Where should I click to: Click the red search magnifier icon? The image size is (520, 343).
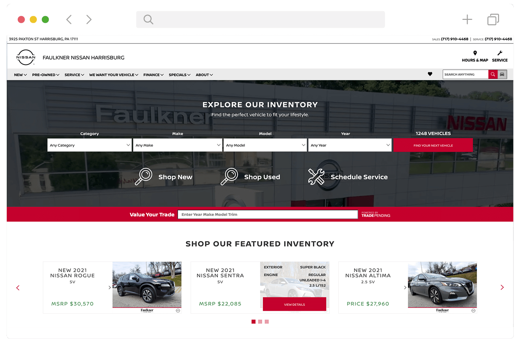pyautogui.click(x=493, y=74)
